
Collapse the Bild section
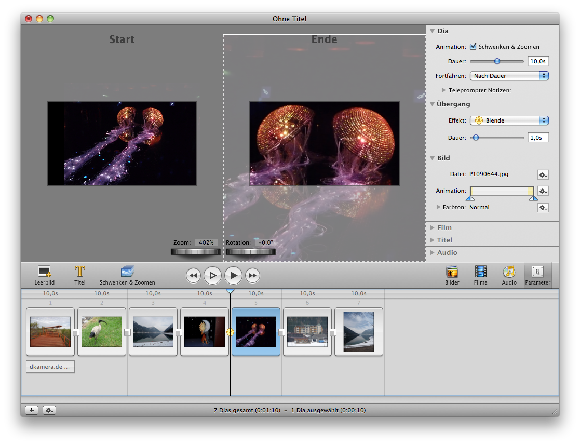click(432, 158)
